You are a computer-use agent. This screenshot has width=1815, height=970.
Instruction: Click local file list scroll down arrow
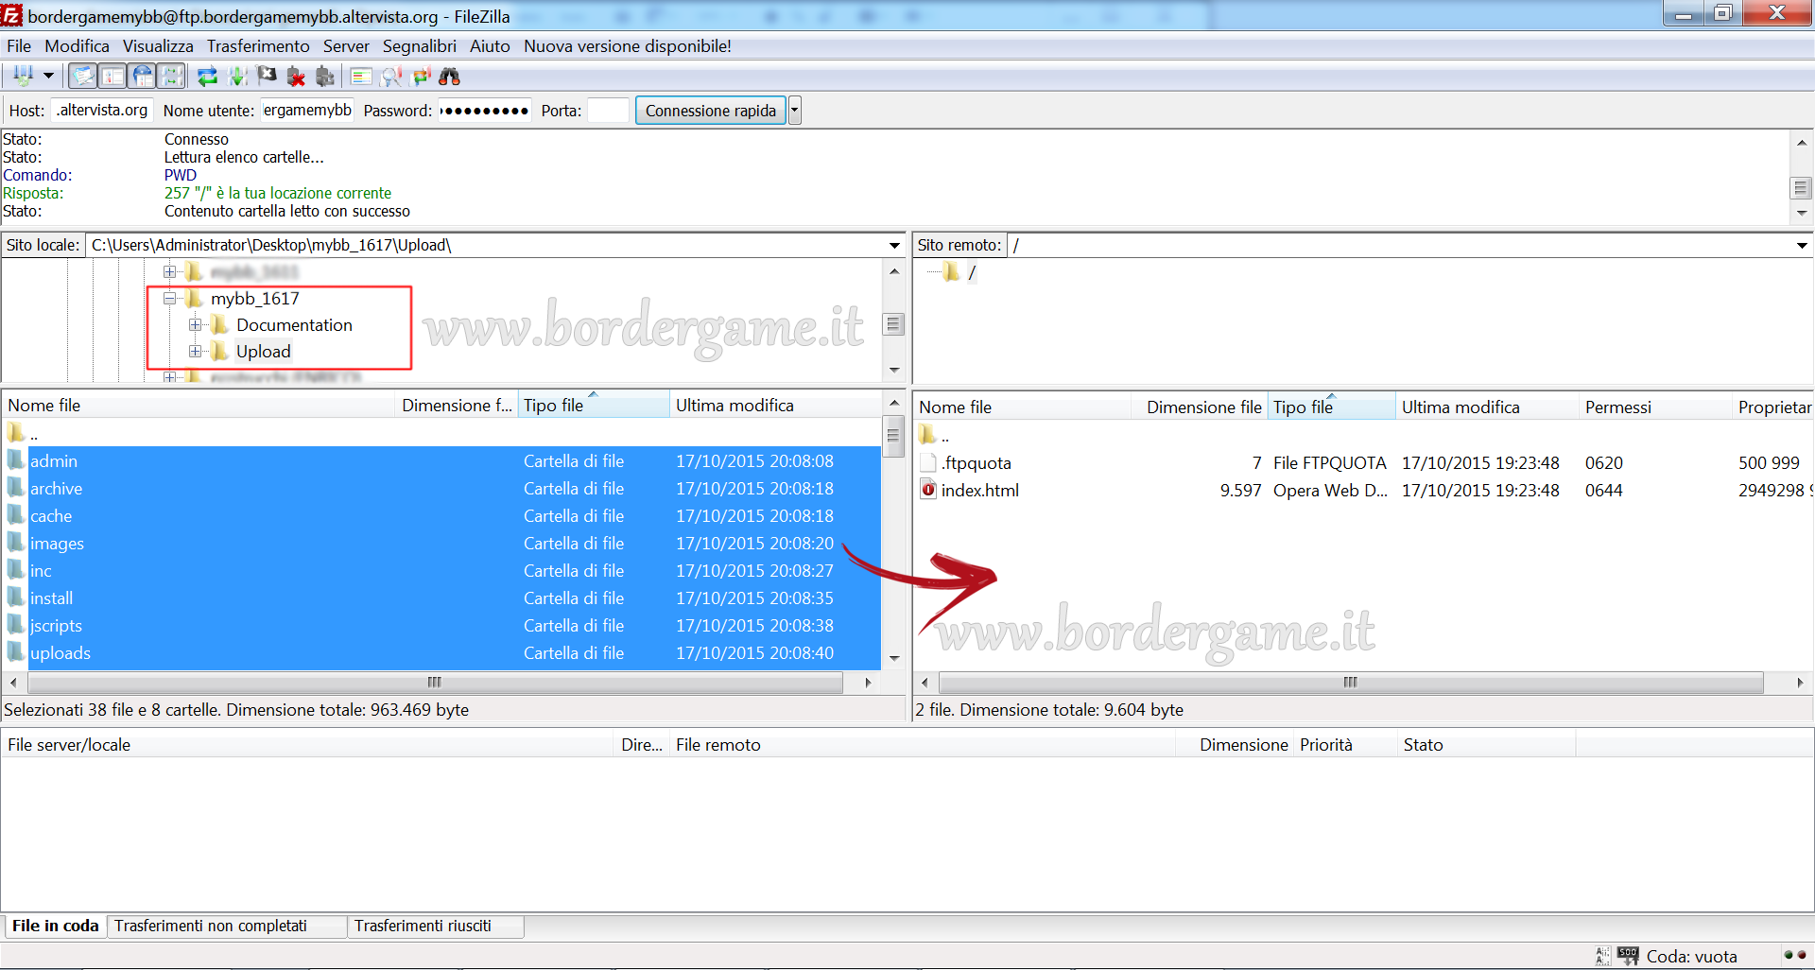pos(894,658)
